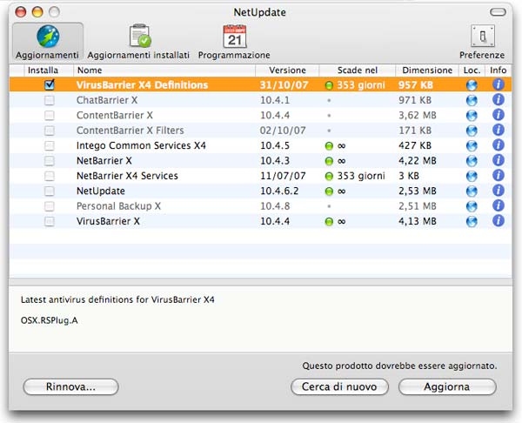
Task: Check install box for ContentBarrier X Filters
Action: point(50,131)
